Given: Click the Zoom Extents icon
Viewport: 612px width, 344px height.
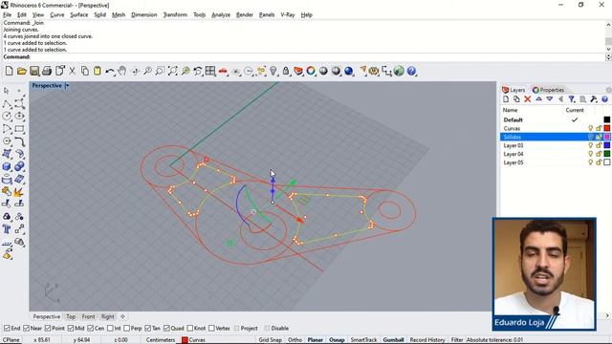Looking at the screenshot, I should pos(172,71).
